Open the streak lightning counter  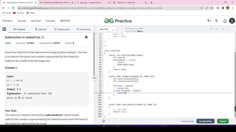point(209,21)
